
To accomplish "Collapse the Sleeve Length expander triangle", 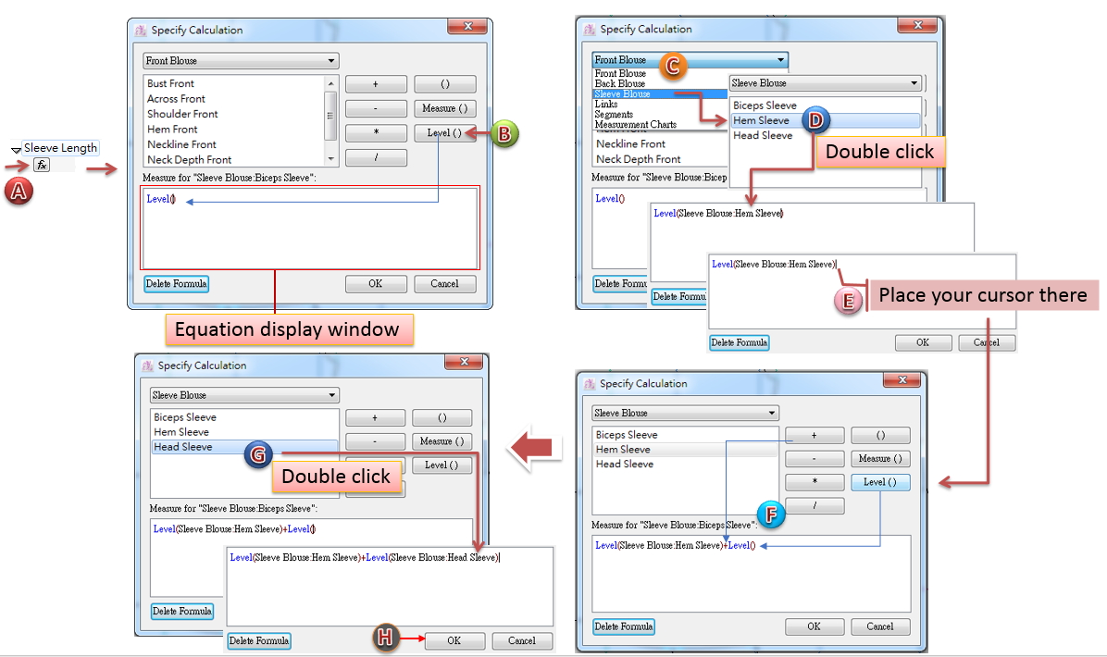I will (x=16, y=150).
